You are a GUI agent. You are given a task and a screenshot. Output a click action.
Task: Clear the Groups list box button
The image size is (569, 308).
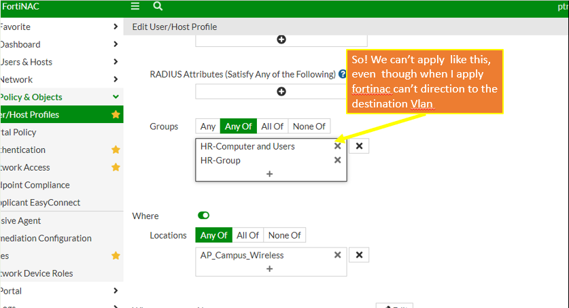359,146
